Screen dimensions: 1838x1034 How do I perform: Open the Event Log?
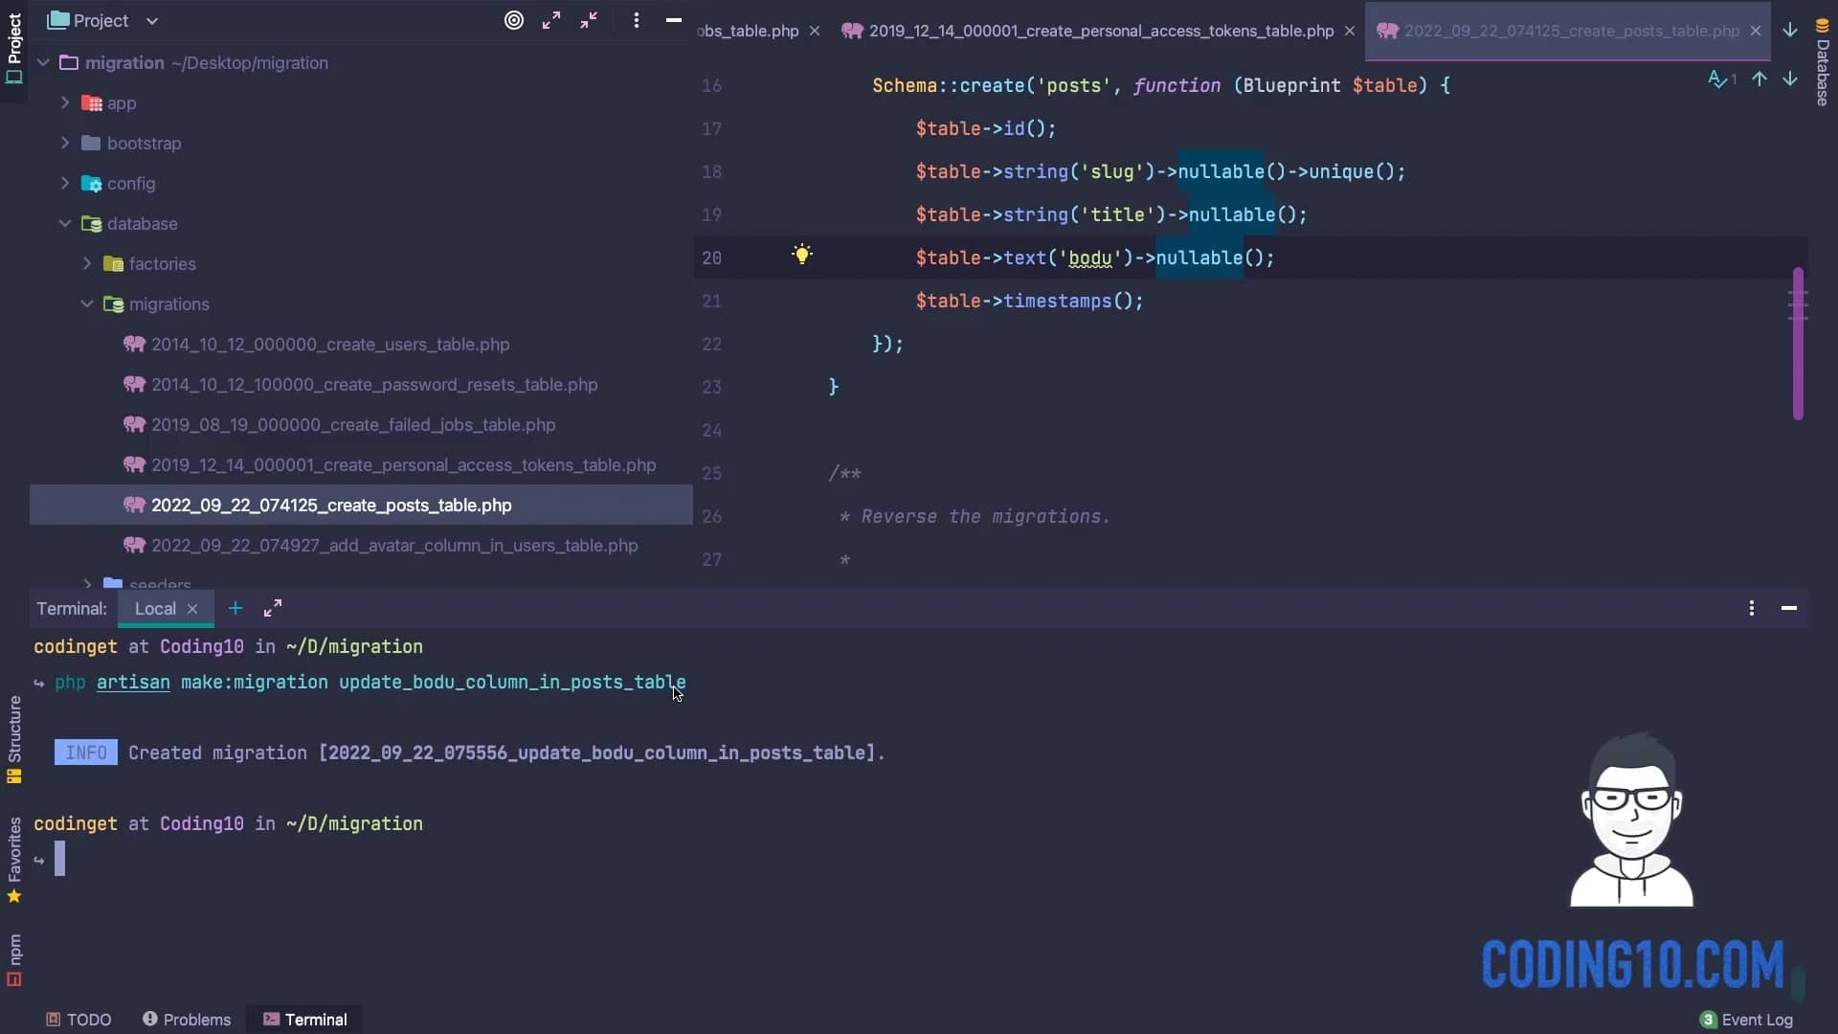coord(1746,1020)
